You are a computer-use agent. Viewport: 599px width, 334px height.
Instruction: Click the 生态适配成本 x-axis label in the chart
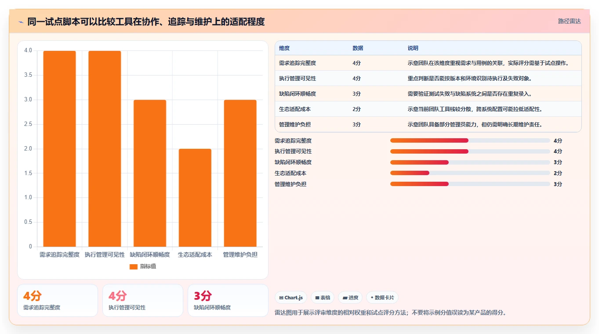tap(195, 255)
